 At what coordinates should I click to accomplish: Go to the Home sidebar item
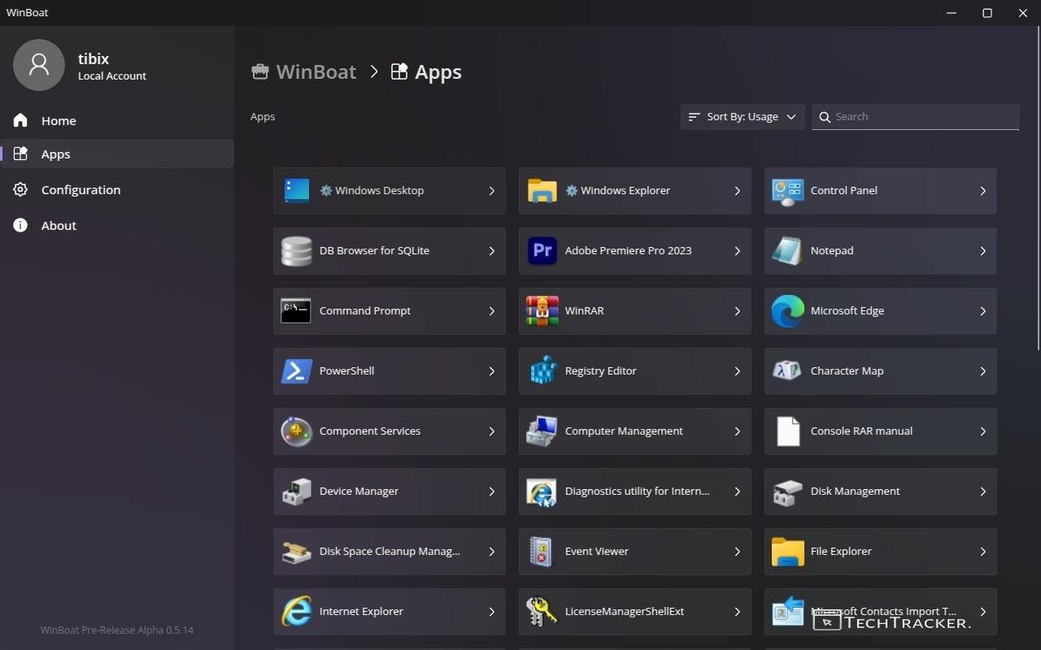tap(59, 121)
